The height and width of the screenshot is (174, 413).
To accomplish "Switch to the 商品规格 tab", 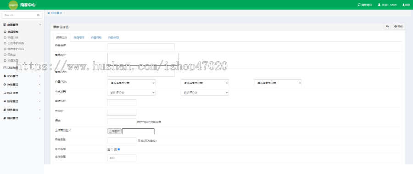I will [x=96, y=37].
